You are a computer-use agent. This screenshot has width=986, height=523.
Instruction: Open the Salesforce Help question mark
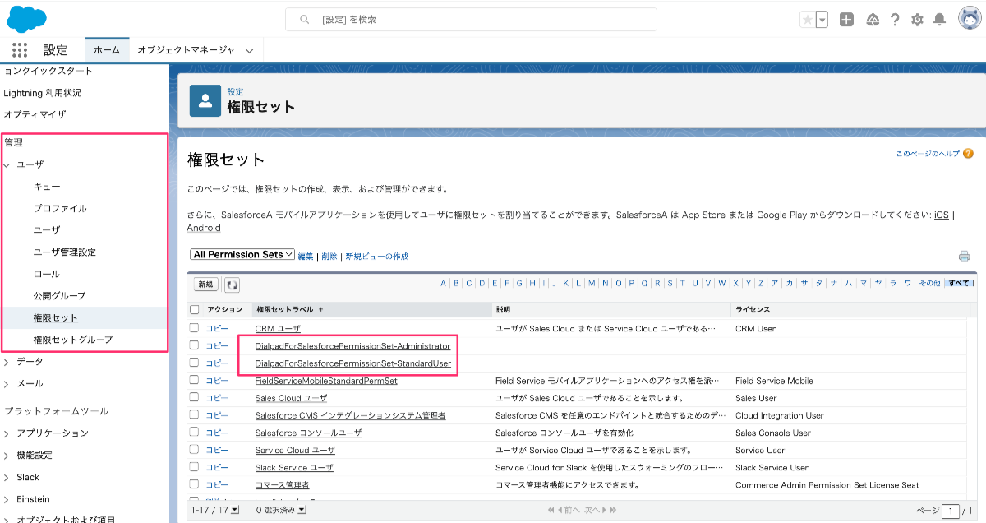[895, 20]
